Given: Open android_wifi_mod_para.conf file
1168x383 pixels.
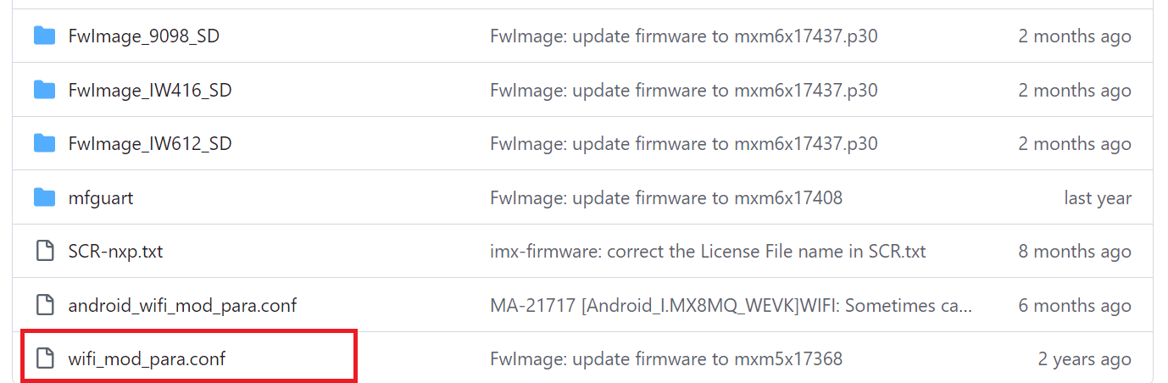Looking at the screenshot, I should coord(182,305).
